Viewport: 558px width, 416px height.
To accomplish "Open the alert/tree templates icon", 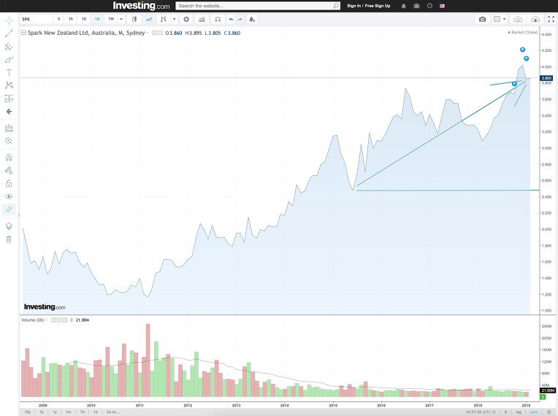I will [252, 19].
